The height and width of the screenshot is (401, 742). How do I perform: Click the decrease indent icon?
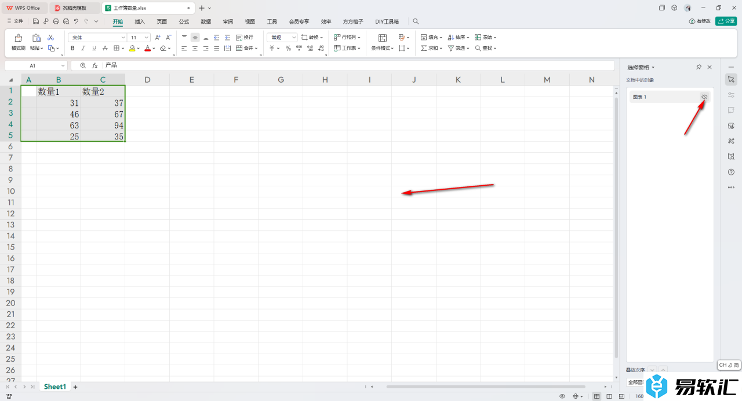tap(216, 37)
